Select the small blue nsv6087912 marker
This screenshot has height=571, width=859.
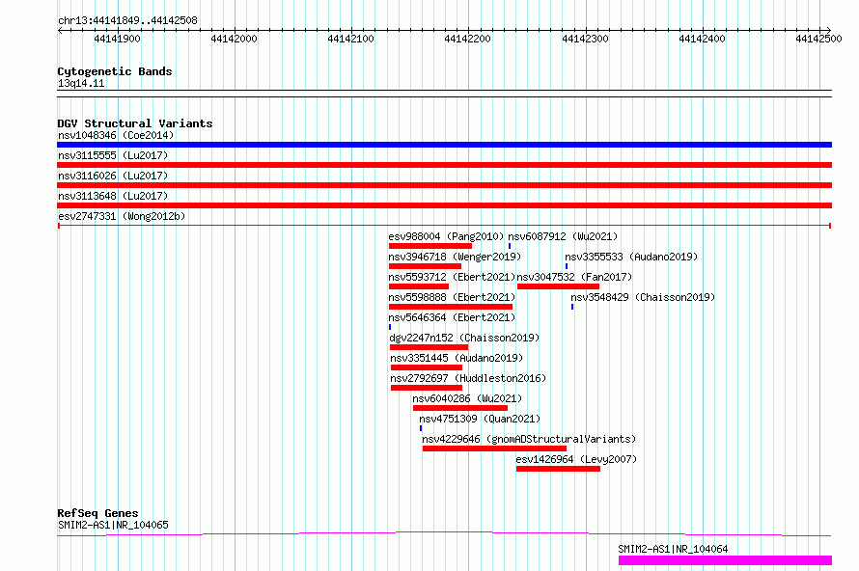point(510,246)
